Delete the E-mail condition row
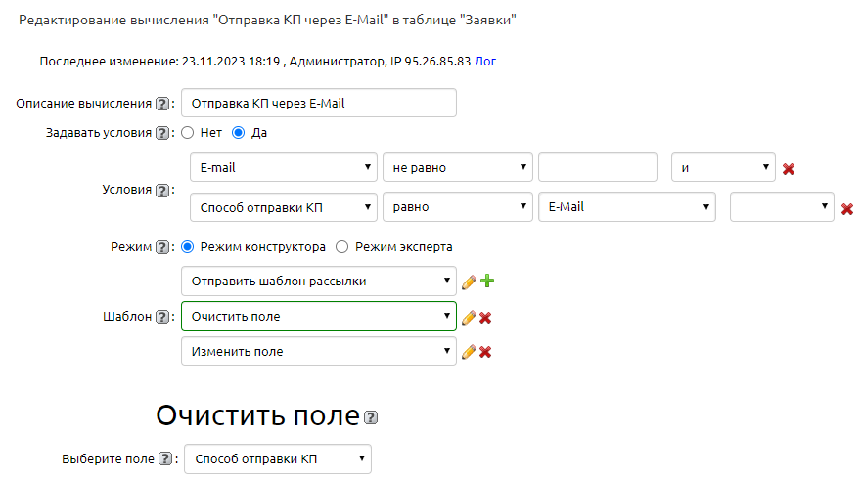The height and width of the screenshot is (478, 862). pyautogui.click(x=789, y=168)
